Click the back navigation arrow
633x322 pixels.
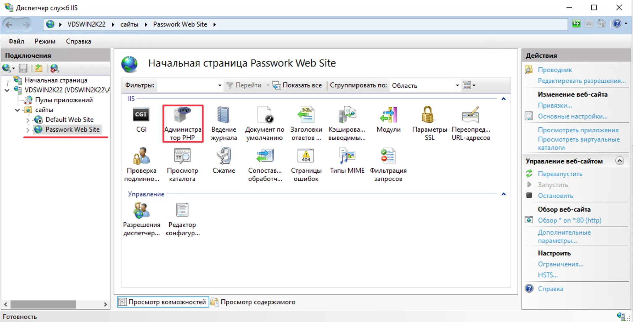[x=9, y=24]
